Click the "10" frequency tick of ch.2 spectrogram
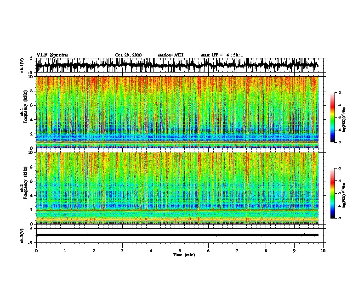Image resolution: width=364 pixels, height=281 pixels. coord(31,152)
